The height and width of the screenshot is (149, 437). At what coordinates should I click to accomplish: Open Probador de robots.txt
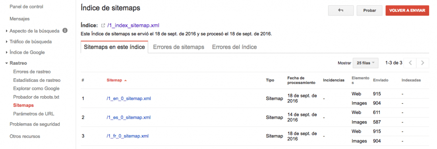(x=36, y=97)
